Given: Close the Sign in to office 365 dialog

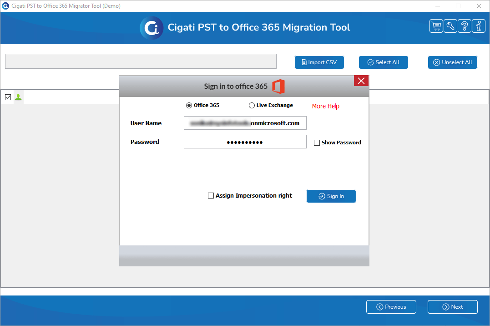Looking at the screenshot, I should pos(361,81).
